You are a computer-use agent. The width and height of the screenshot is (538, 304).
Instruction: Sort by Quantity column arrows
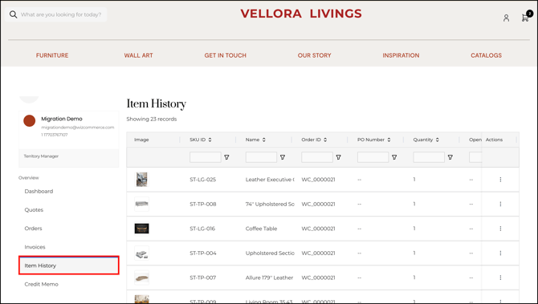click(438, 140)
